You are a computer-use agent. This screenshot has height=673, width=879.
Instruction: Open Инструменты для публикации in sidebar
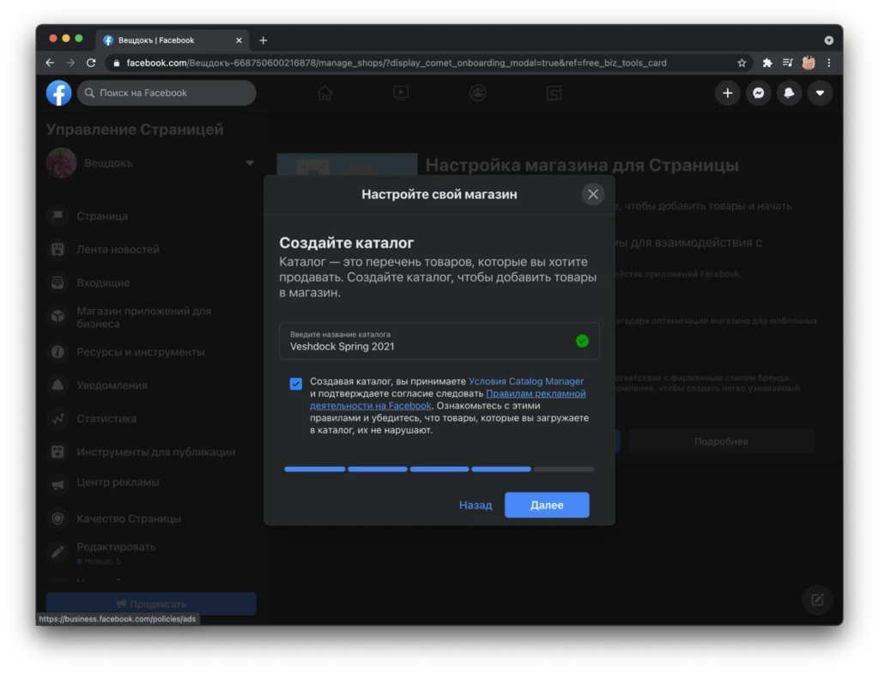(156, 452)
